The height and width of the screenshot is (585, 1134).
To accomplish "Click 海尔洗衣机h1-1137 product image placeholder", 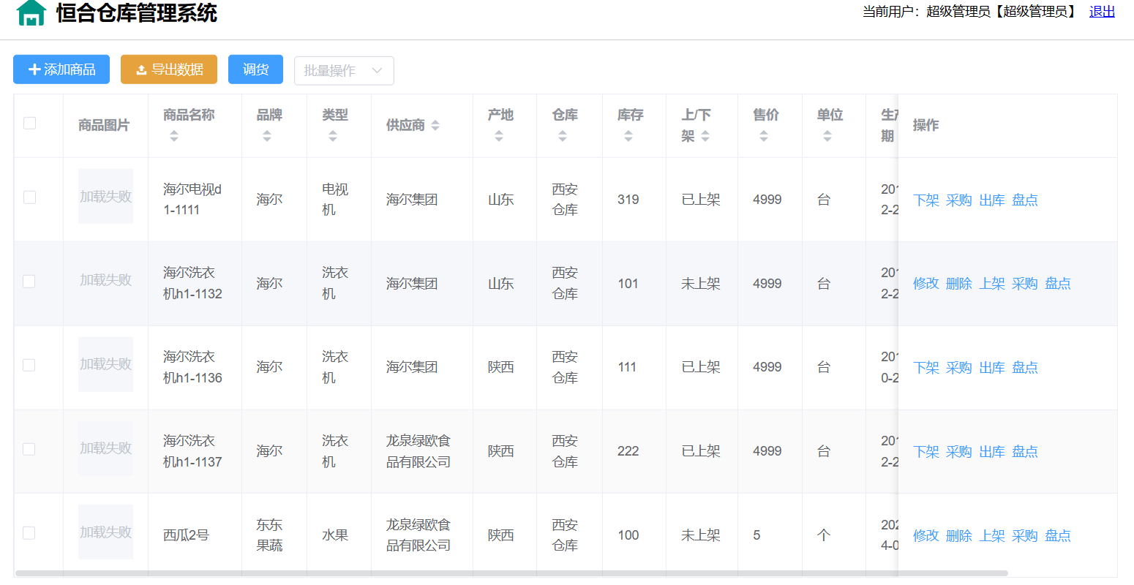I will (106, 448).
